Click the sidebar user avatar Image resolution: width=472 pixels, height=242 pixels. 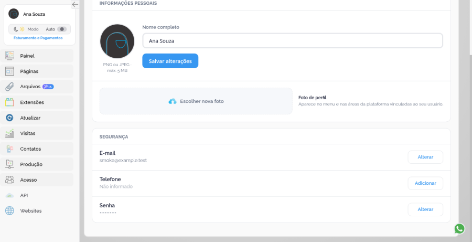point(14,14)
